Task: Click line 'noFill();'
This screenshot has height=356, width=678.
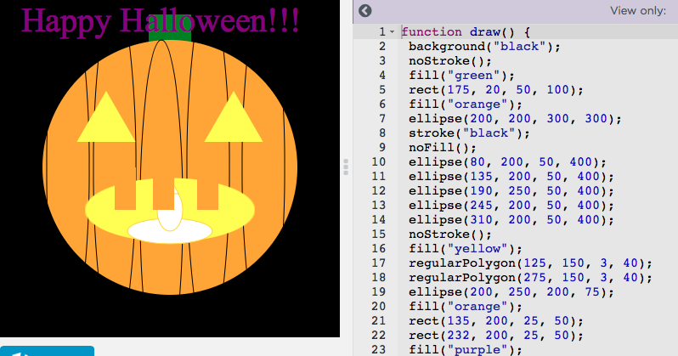Action: pyautogui.click(x=443, y=148)
